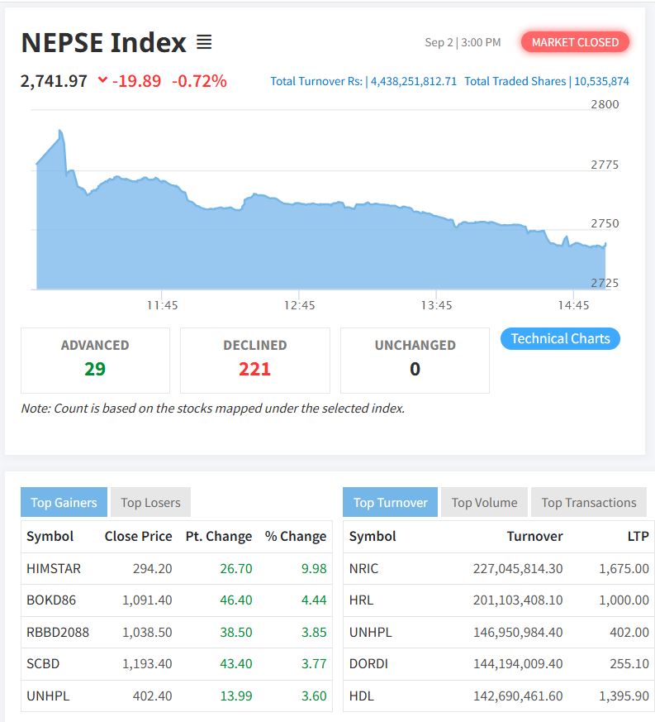This screenshot has width=655, height=722.
Task: Click the HIMSTAR symbol in gainers
Action: pyautogui.click(x=54, y=568)
